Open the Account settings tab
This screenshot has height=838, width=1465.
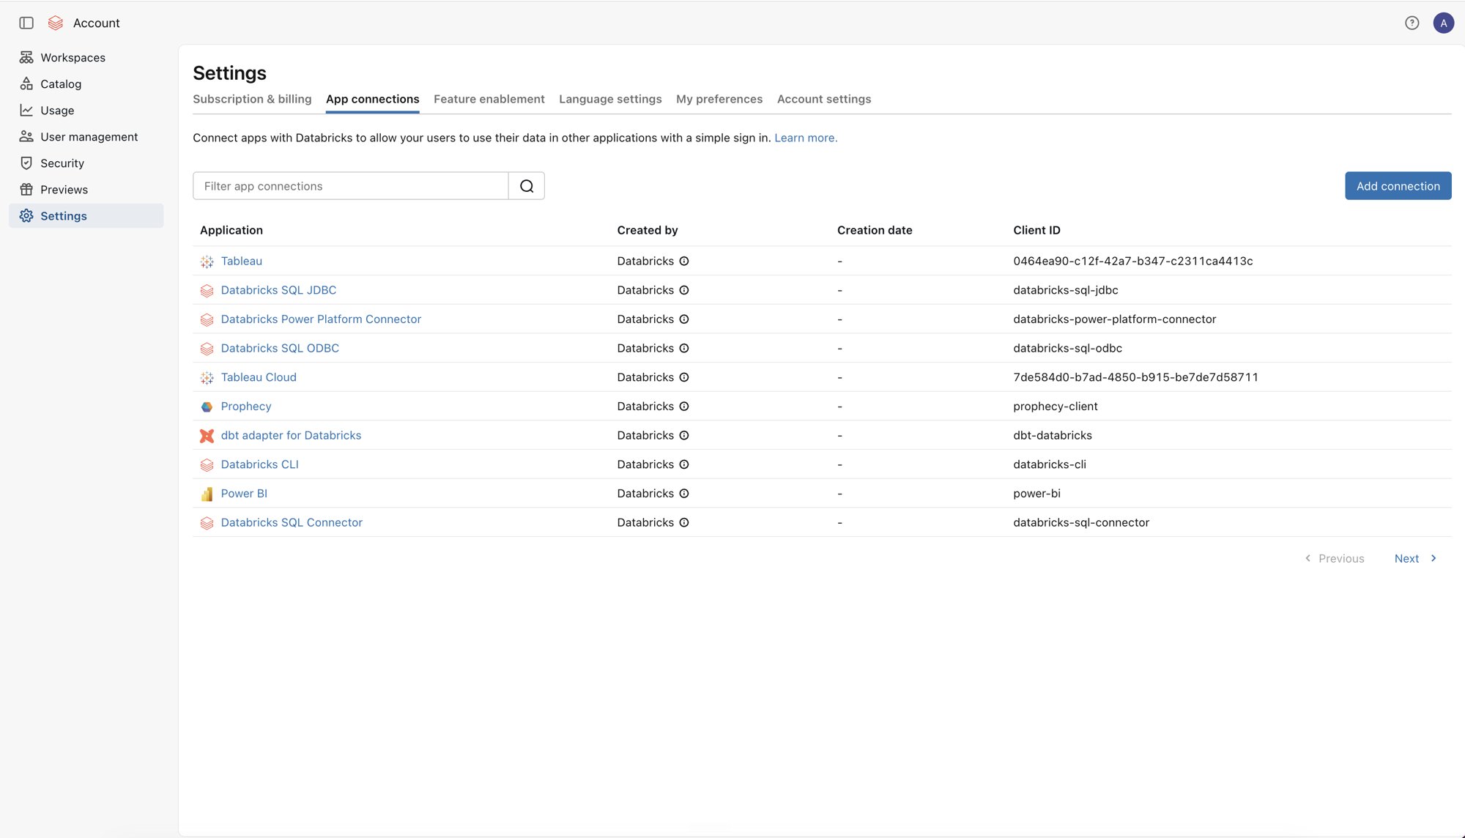(824, 99)
